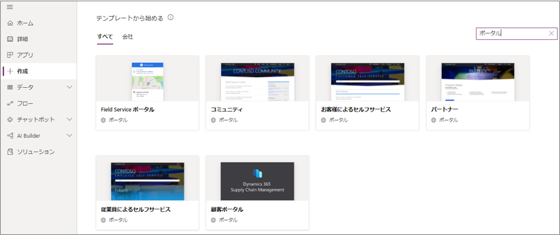Click globe icon under お客様によるセルフサービス

(x=323, y=120)
